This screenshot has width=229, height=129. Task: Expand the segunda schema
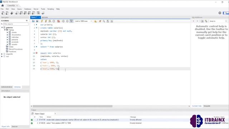pyautogui.click(x=2, y=54)
